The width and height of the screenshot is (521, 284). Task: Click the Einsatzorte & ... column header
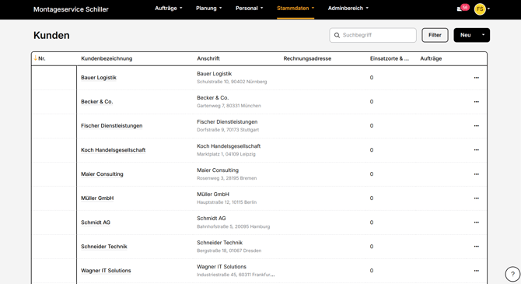[x=390, y=58]
